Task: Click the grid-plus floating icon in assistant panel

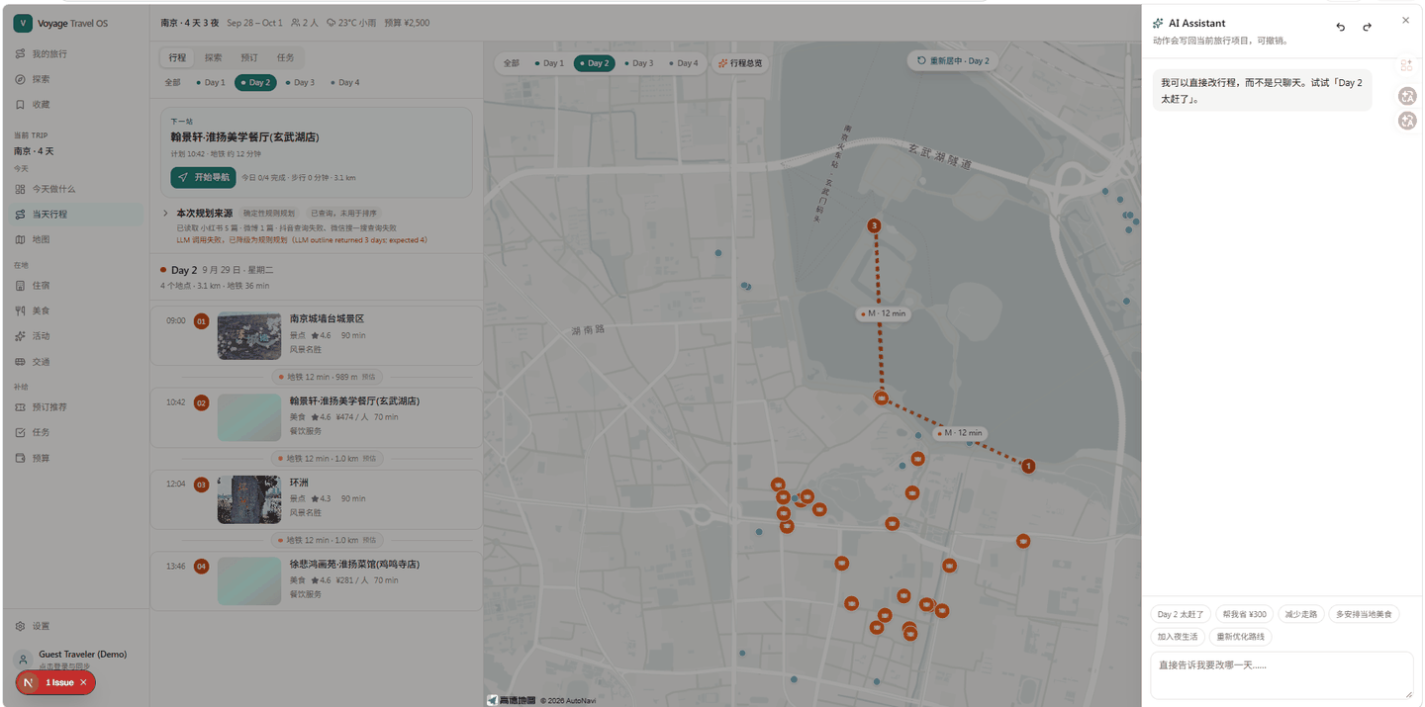Action: pyautogui.click(x=1406, y=65)
